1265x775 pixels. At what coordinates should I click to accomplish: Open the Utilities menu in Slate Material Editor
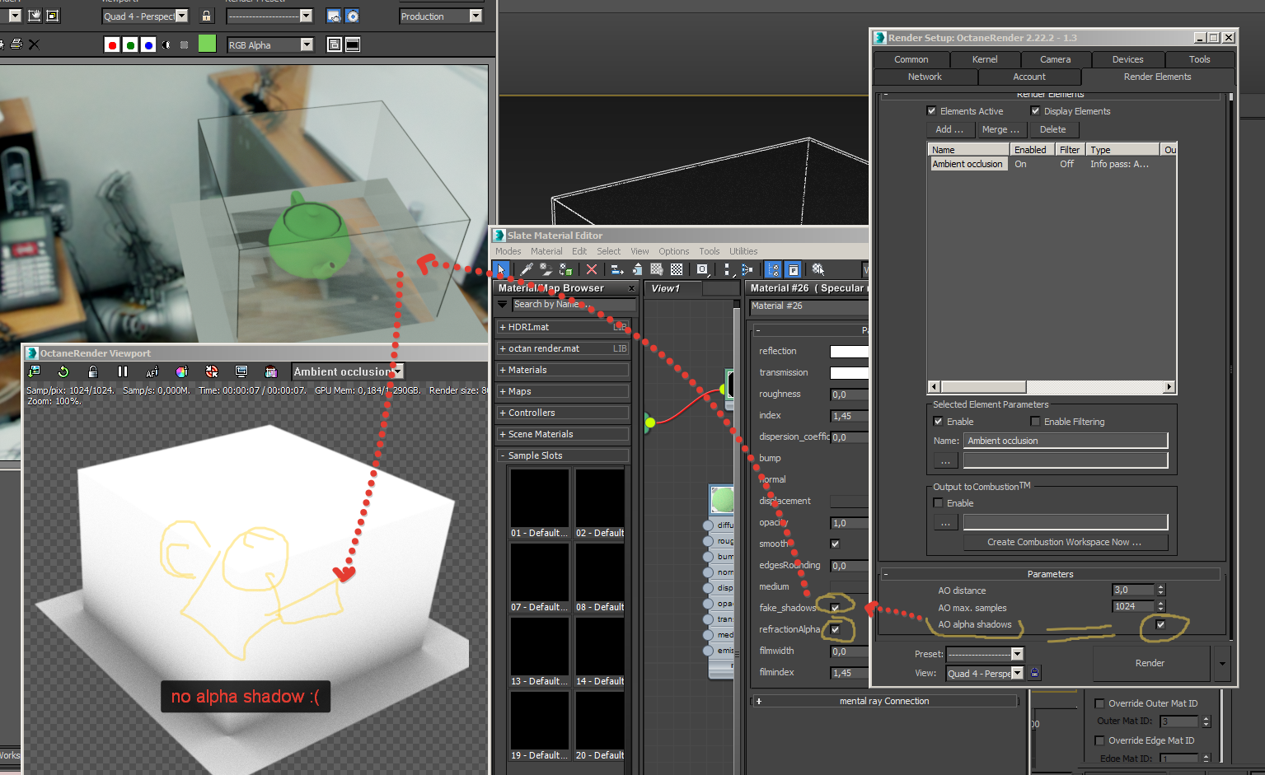click(x=743, y=251)
